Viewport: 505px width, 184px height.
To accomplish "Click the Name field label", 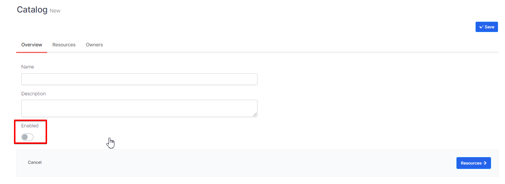I will click(x=28, y=67).
